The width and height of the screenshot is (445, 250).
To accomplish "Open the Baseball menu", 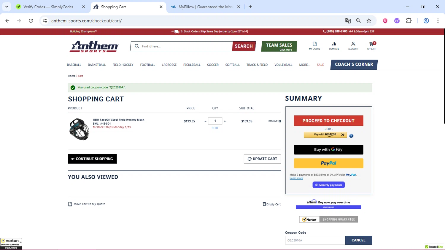I will pyautogui.click(x=74, y=65).
